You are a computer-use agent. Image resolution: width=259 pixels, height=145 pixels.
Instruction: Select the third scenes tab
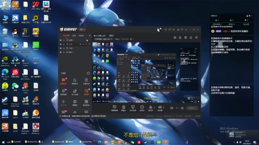pyautogui.click(x=81, y=35)
